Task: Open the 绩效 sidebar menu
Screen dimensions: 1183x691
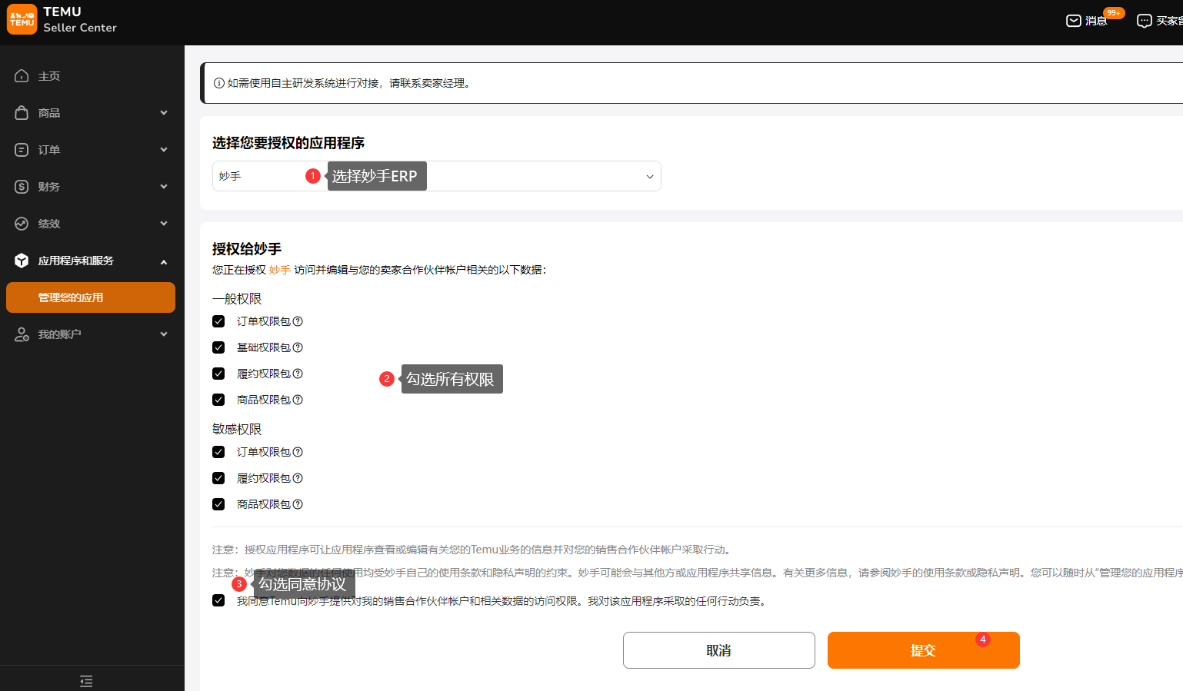Action: tap(92, 224)
